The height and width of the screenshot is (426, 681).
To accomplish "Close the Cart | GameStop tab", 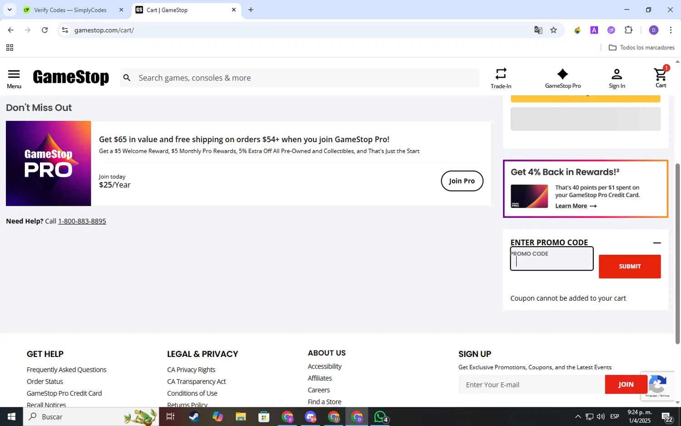I will coord(234,10).
